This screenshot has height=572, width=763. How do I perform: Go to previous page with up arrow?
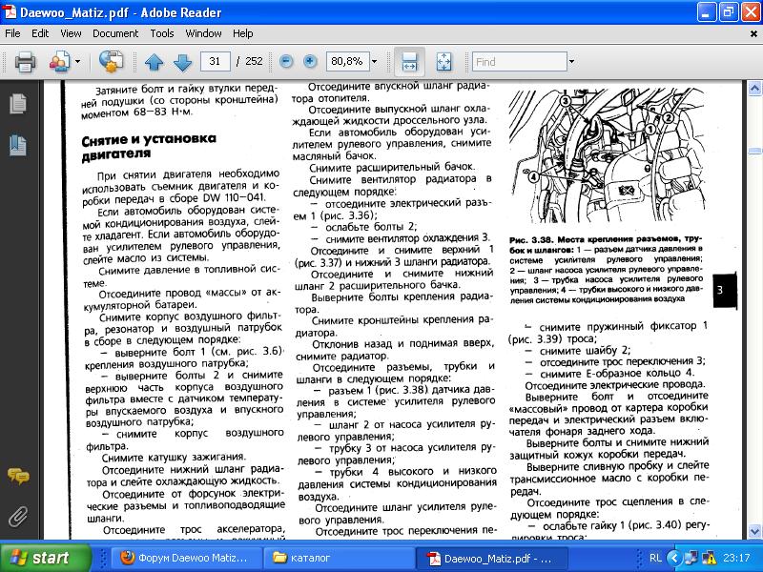coord(155,62)
